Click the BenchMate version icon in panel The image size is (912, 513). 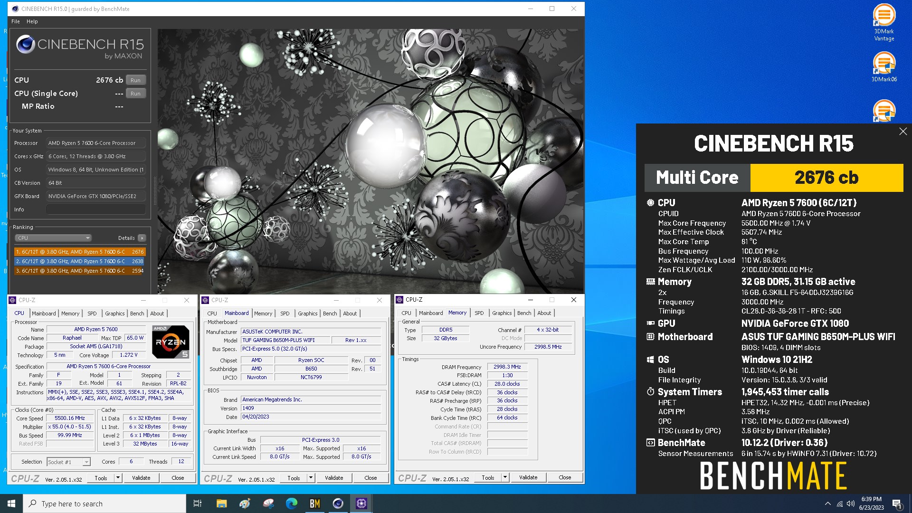click(650, 443)
